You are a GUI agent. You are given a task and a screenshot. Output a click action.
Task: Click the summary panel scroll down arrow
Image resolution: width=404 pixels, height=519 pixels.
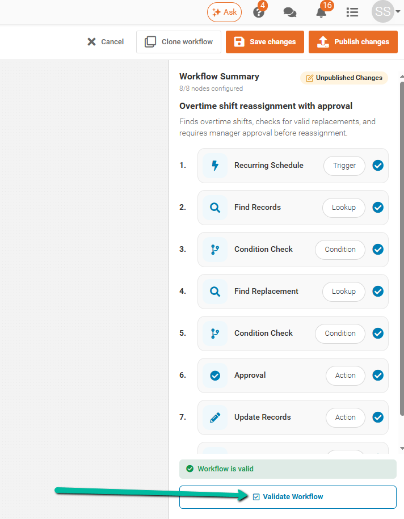[x=402, y=448]
